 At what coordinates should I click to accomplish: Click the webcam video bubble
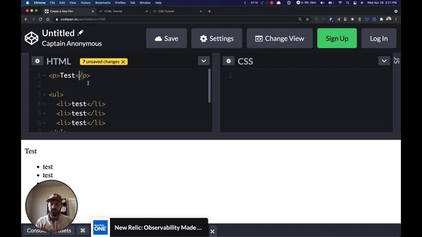[x=51, y=205]
